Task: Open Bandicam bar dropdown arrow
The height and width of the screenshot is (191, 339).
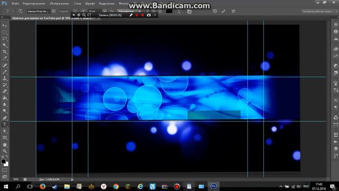Action: tap(74, 15)
